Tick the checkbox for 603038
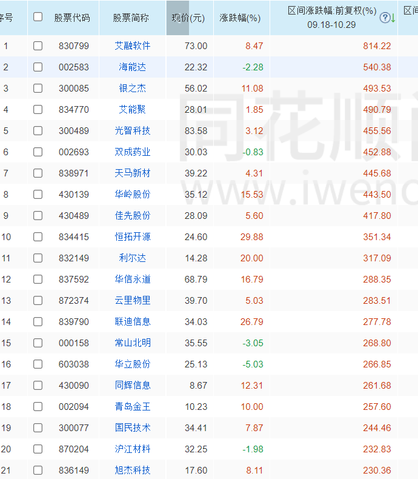The height and width of the screenshot is (479, 418). coord(38,364)
